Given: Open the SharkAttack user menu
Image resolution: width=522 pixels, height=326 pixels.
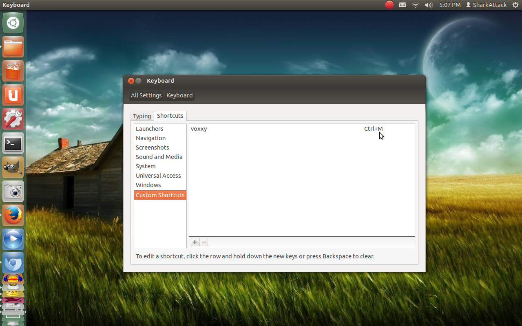Looking at the screenshot, I should (x=486, y=5).
